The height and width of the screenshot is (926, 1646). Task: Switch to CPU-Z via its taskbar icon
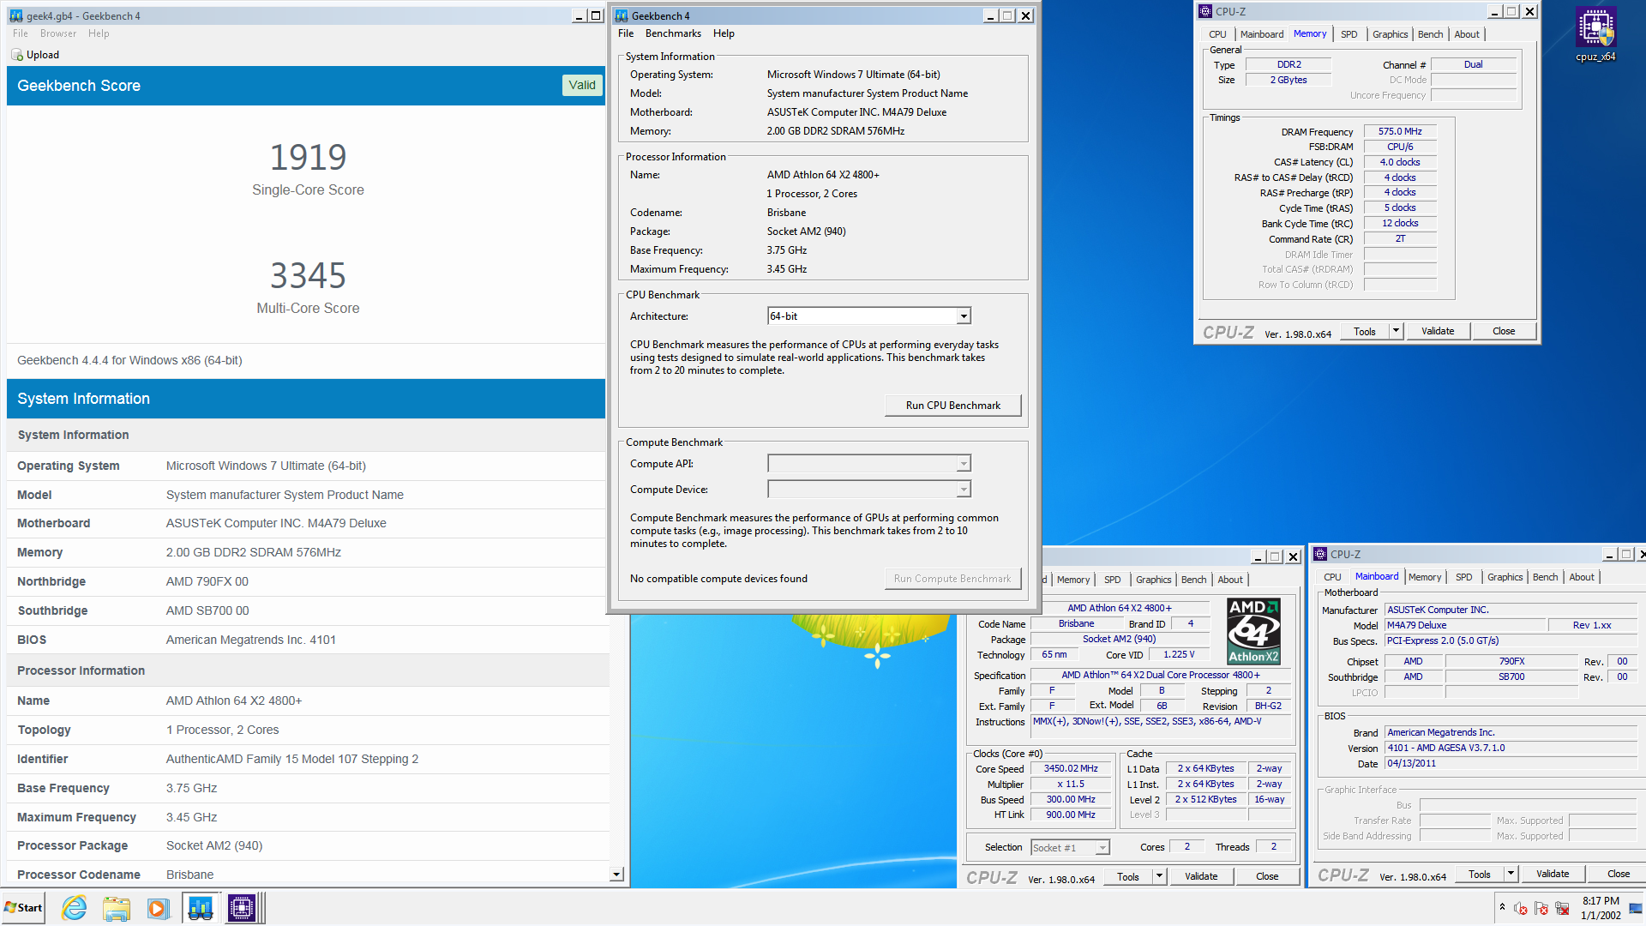coord(242,908)
